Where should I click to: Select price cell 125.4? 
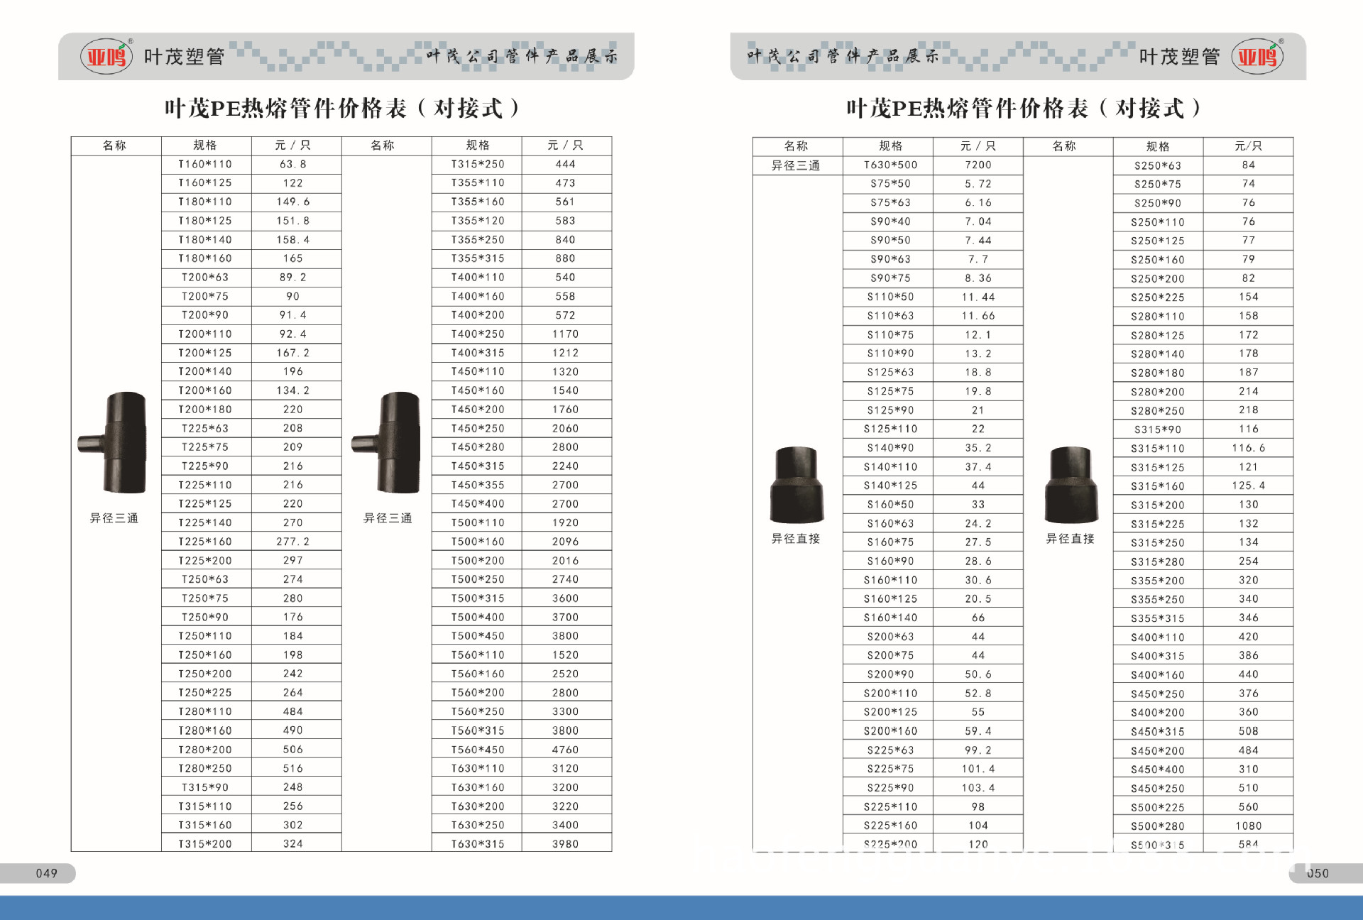(1249, 486)
